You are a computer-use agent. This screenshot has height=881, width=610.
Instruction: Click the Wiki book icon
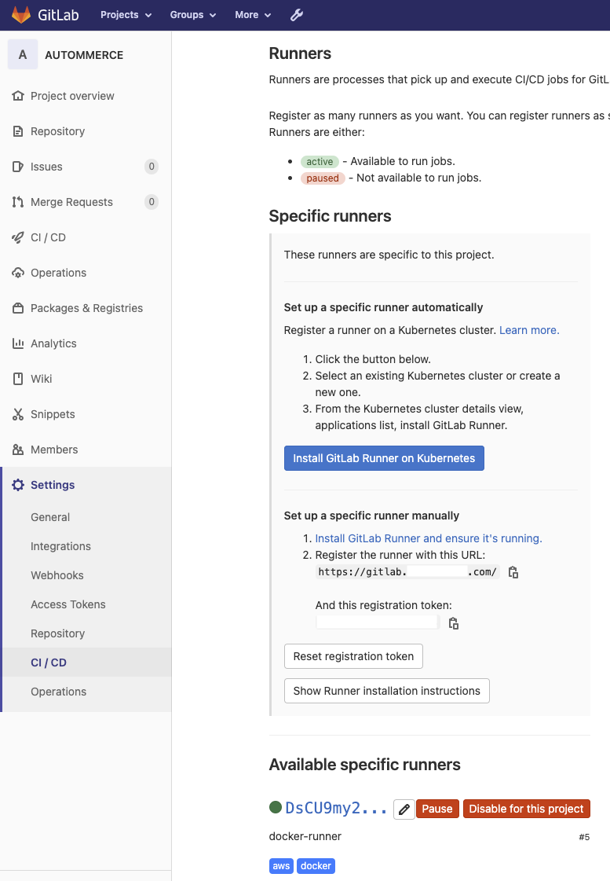tap(18, 380)
